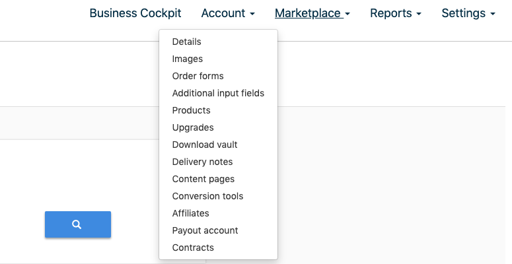Open Conversion tools menu entry
Screen dimensions: 512x264
tap(207, 196)
